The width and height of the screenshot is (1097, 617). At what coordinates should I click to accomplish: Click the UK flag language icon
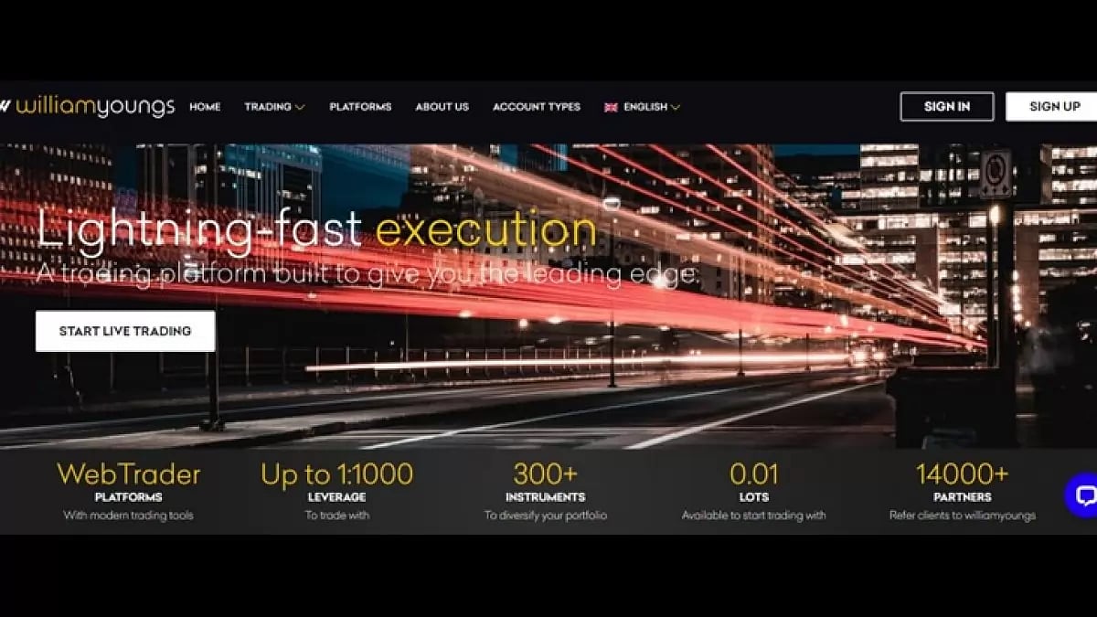click(x=611, y=107)
